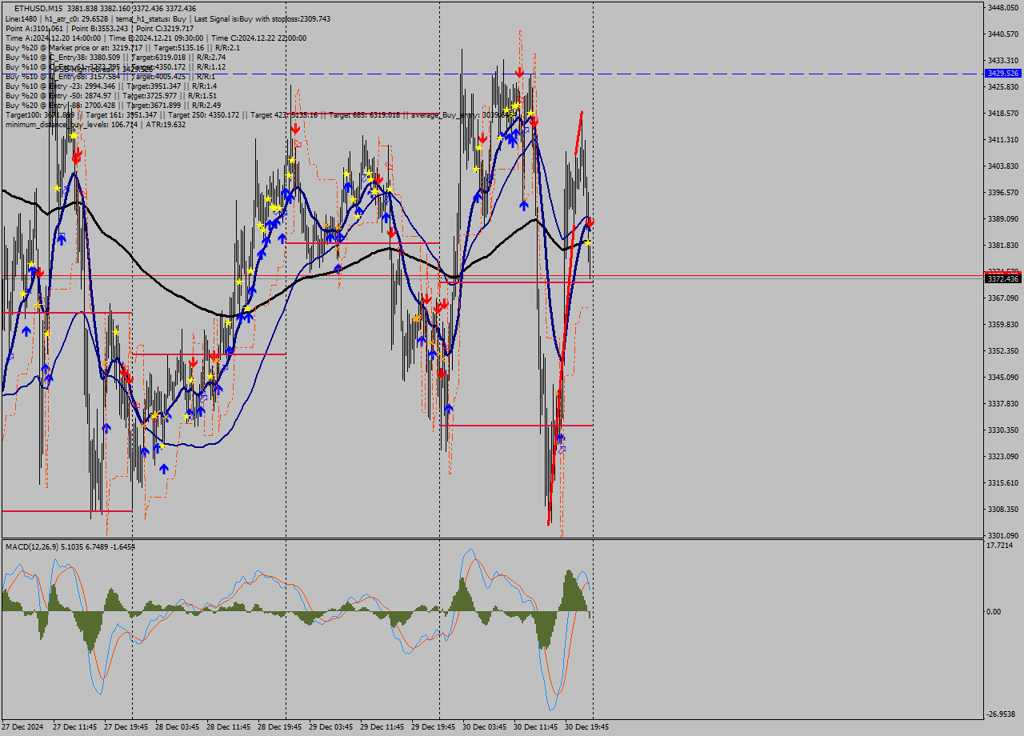This screenshot has height=736, width=1024.
Task: Click the '29 Dec 19:45' time label
Action: click(x=434, y=727)
